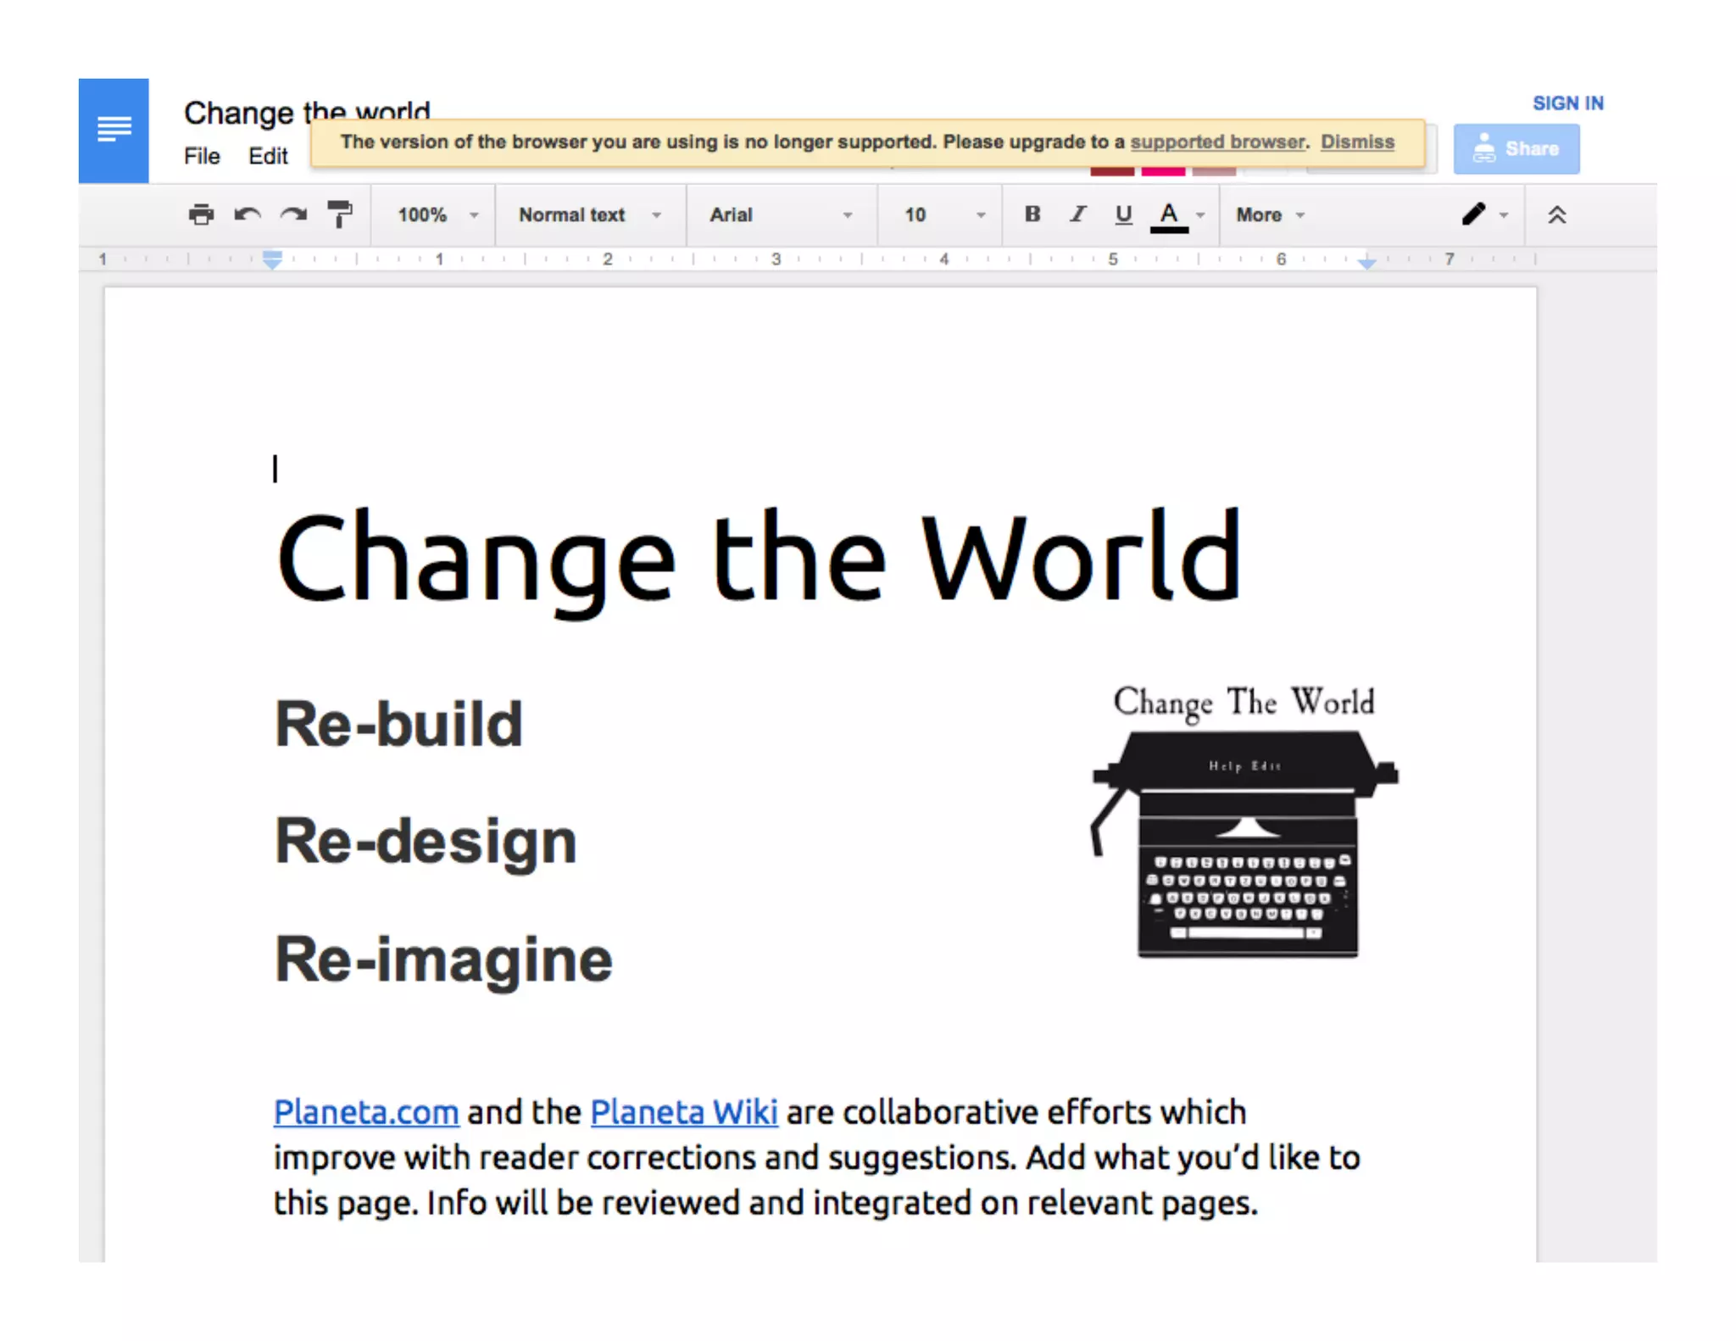This screenshot has width=1736, height=1341.
Task: Select the paint format tool
Action: coord(340,214)
